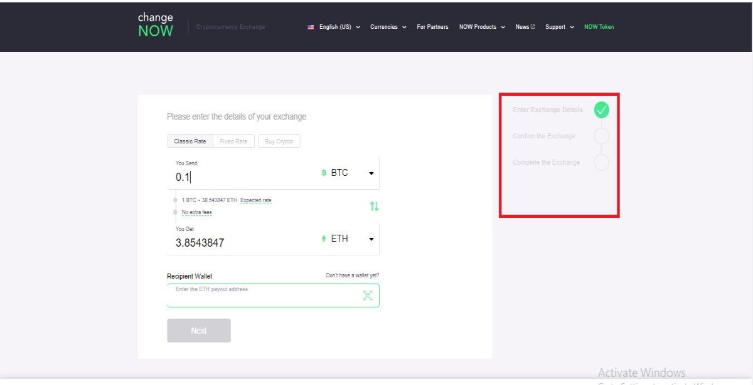This screenshot has width=753, height=385.
Task: Click the BTC coin icon
Action: pyautogui.click(x=324, y=173)
